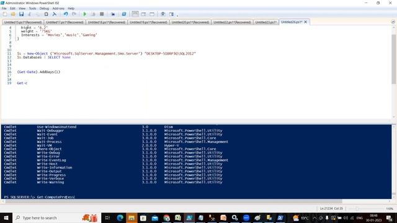Show the Command Window toolbar icon
The image size is (397, 223).
163,14
